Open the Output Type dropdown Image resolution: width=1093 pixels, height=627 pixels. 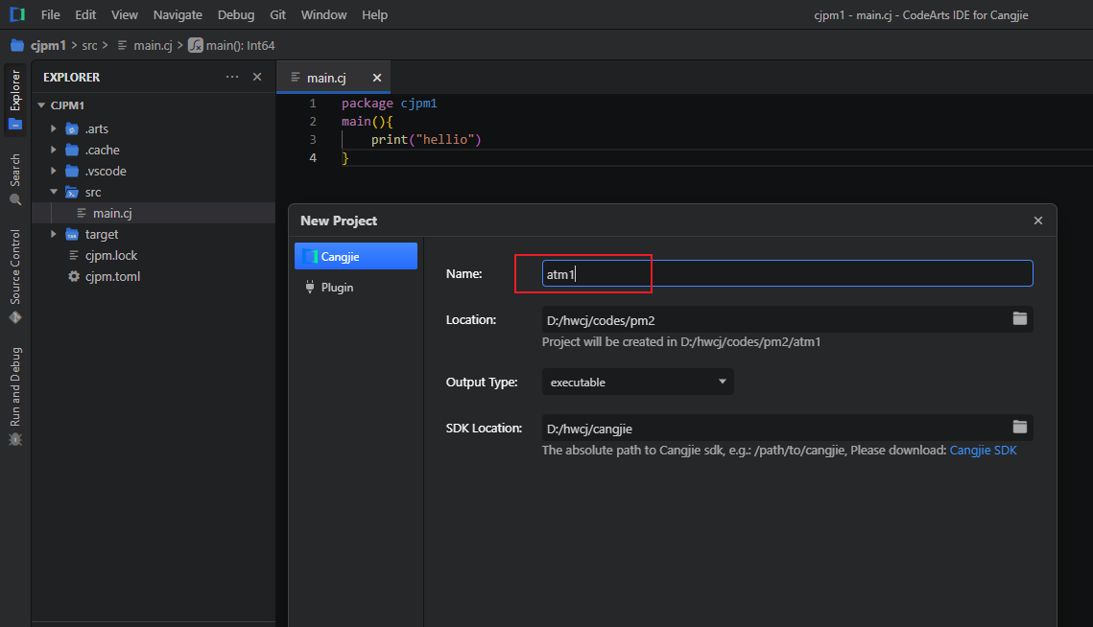tap(638, 382)
